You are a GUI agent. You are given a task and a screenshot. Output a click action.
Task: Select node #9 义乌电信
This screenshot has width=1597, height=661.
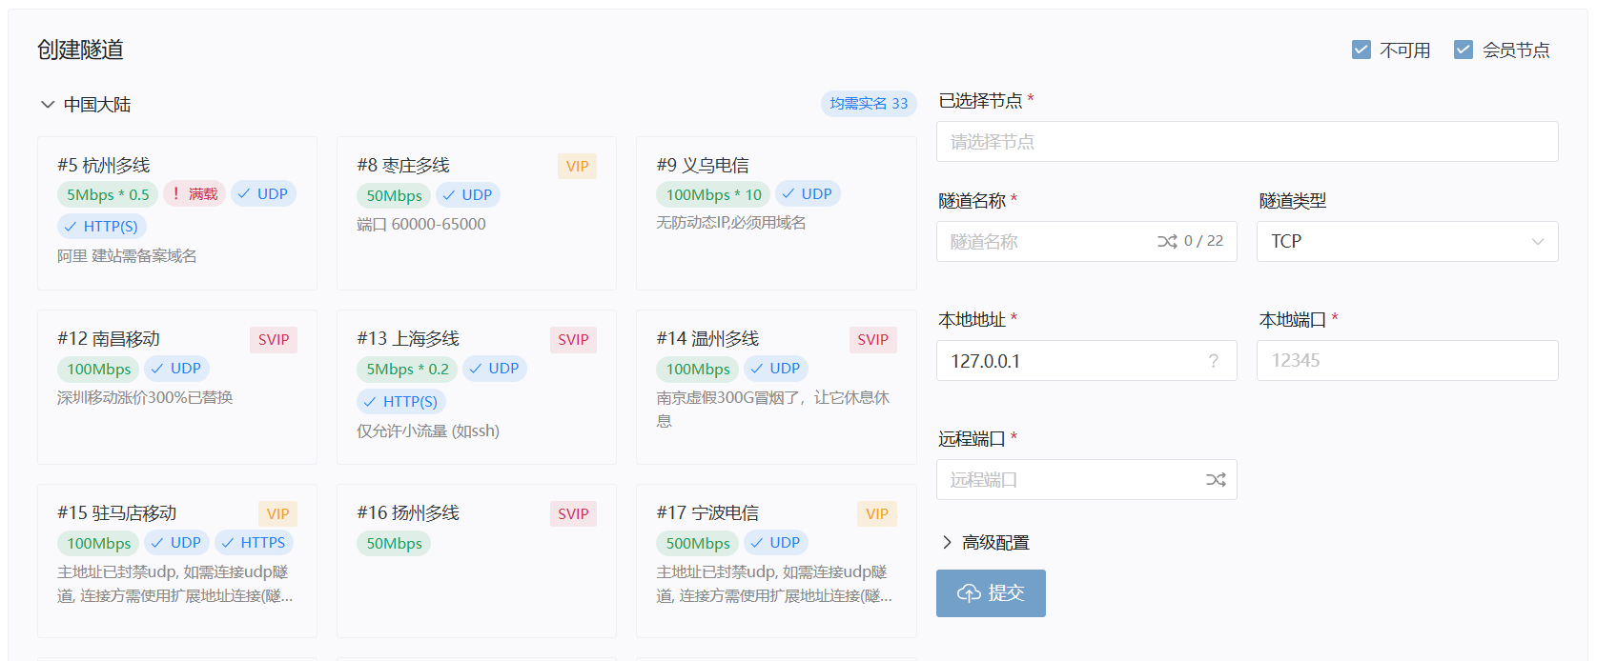[x=775, y=248]
